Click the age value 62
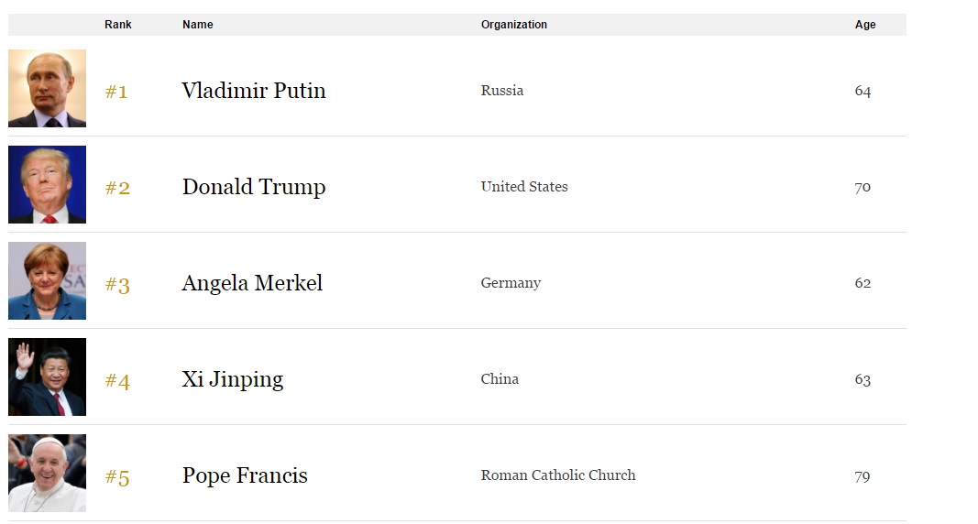The width and height of the screenshot is (978, 524). point(863,283)
